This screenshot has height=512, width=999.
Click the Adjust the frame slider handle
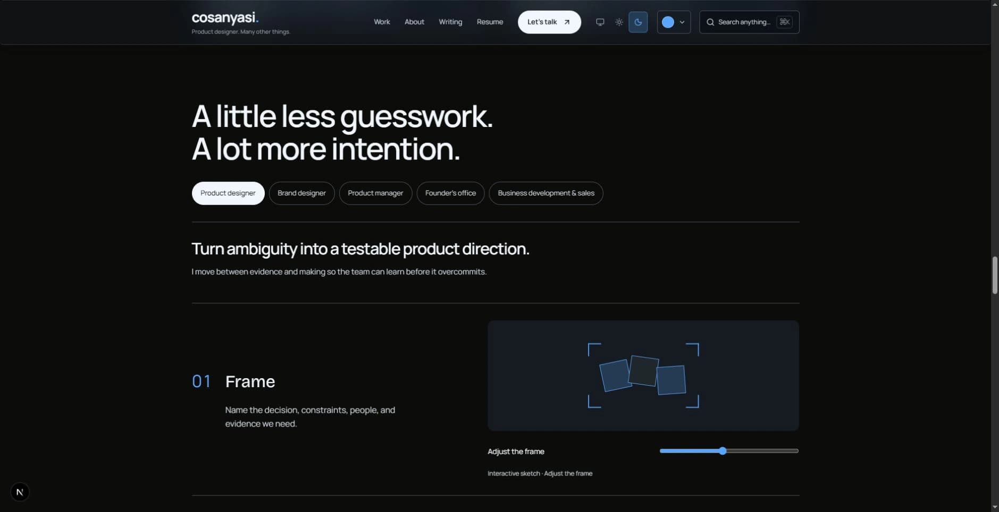coord(723,451)
